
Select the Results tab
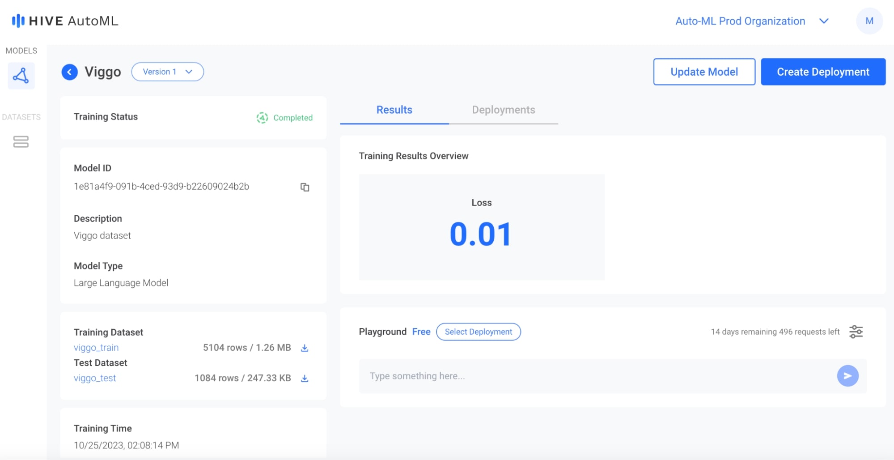click(x=394, y=110)
